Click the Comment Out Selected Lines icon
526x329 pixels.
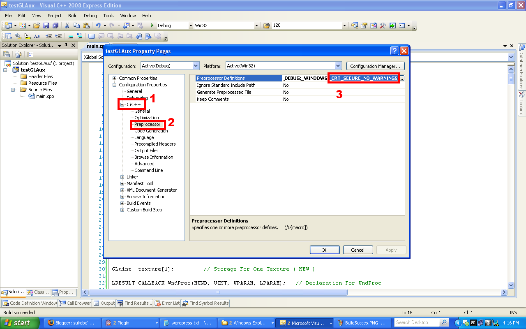70,36
